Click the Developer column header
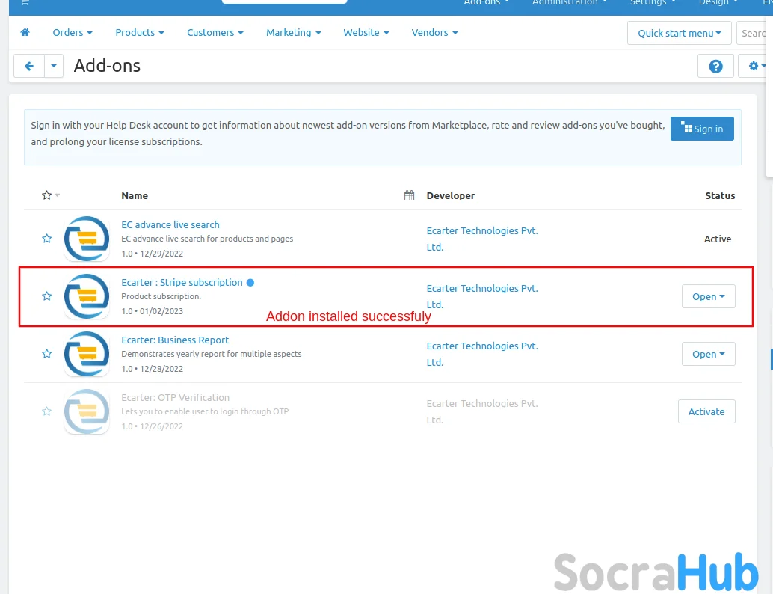 [x=451, y=195]
